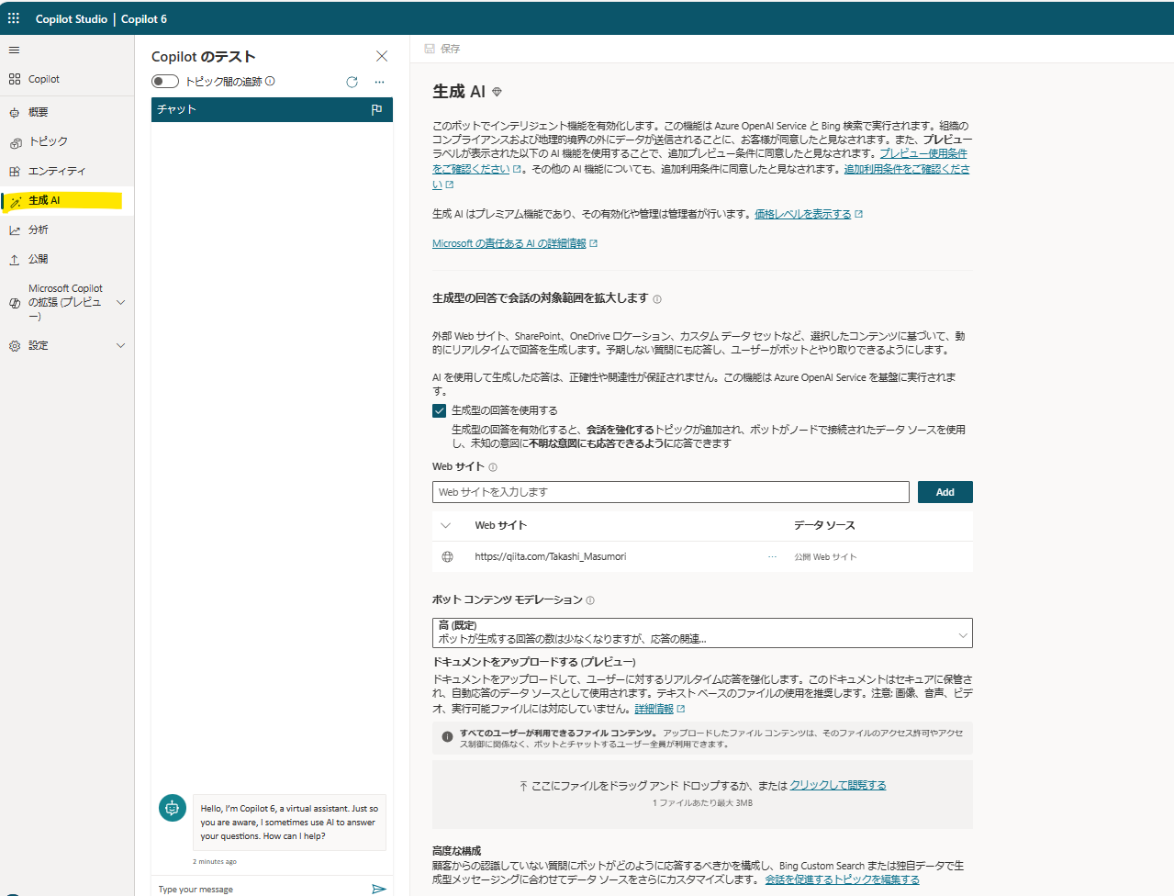Click info icon next to トピック間の追跡

coord(270,81)
